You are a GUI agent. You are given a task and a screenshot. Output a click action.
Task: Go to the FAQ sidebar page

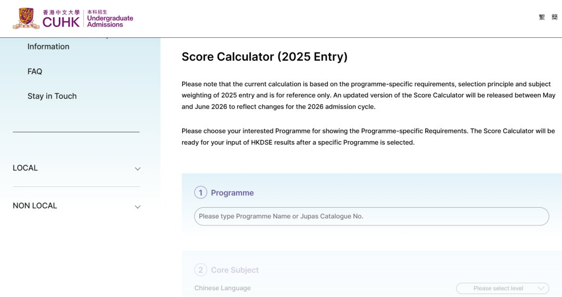[35, 72]
